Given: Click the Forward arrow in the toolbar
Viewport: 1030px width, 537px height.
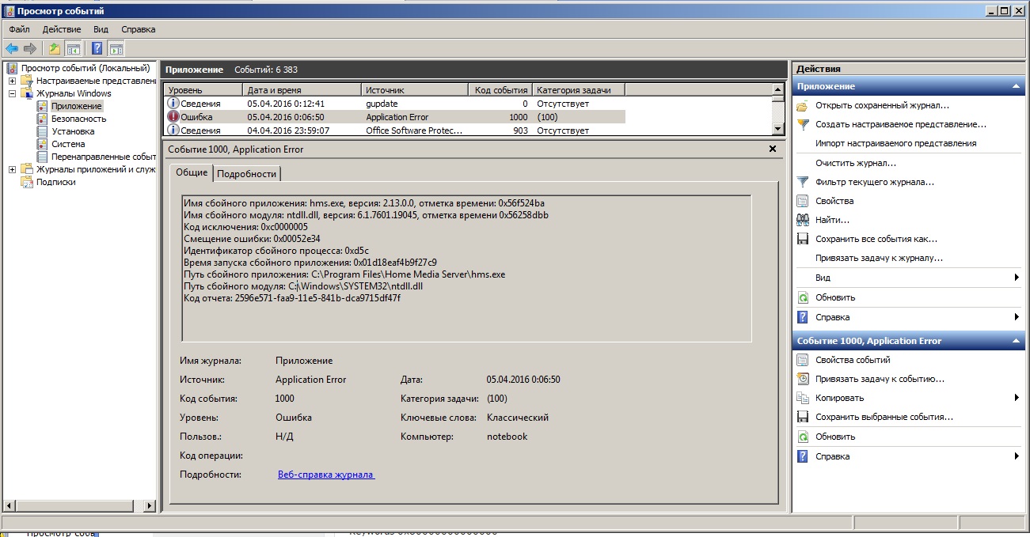Looking at the screenshot, I should click(29, 48).
